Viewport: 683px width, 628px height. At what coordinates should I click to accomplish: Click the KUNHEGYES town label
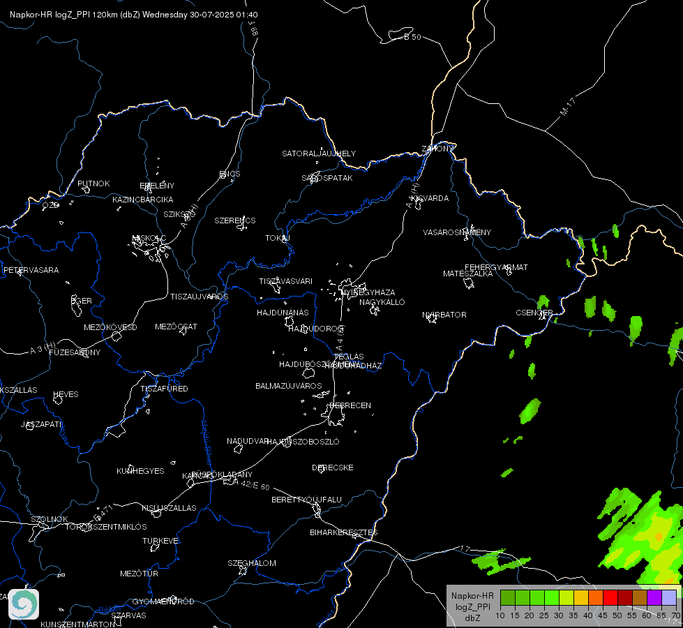(140, 471)
